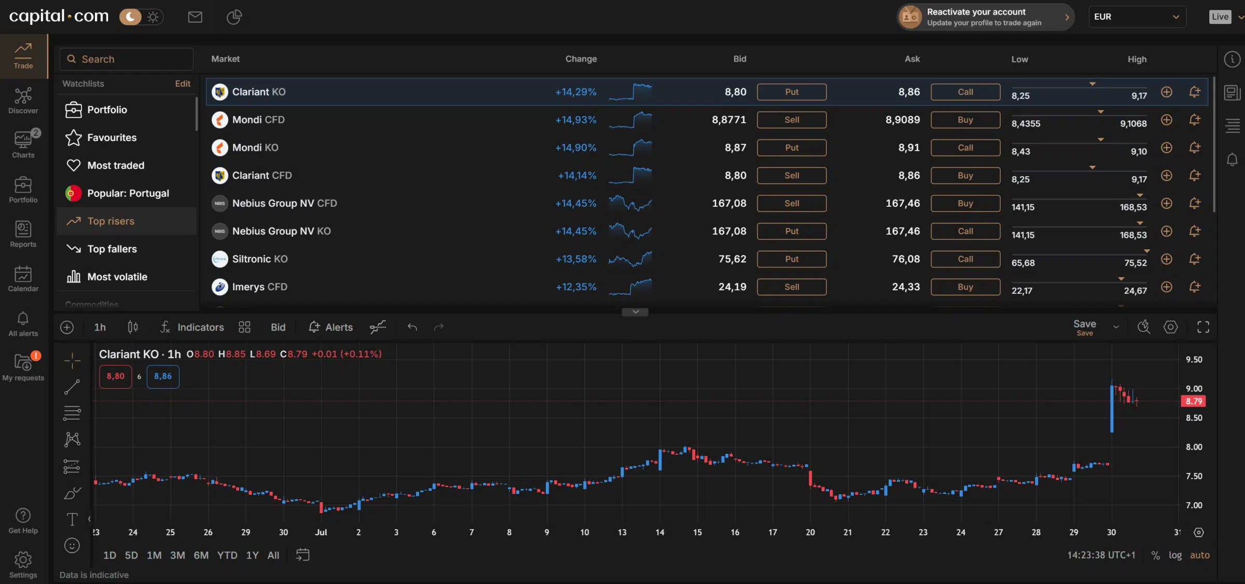Screen dimensions: 1245x584
Task: Click Sell button for Nebius Group NV CFD
Action: click(792, 203)
